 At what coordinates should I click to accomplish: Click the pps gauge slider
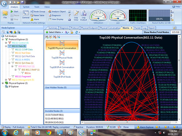pos(118,18)
